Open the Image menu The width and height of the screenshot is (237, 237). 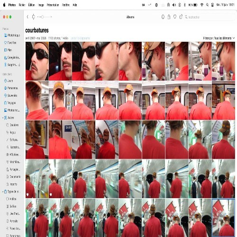(x=41, y=5)
